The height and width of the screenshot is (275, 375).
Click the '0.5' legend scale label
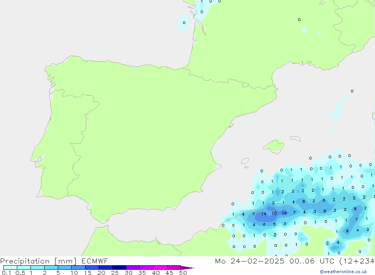[x=20, y=273]
